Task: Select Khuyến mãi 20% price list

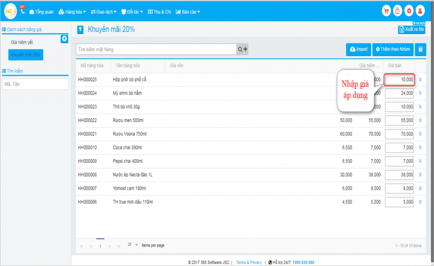Action: (x=26, y=55)
